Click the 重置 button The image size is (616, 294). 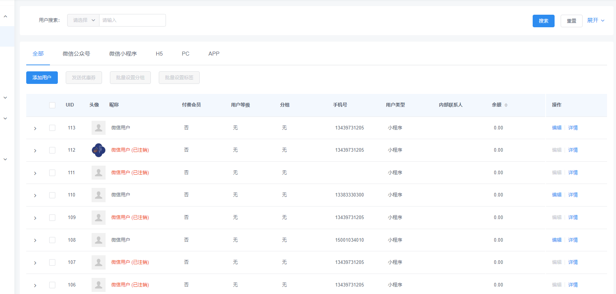coord(571,21)
